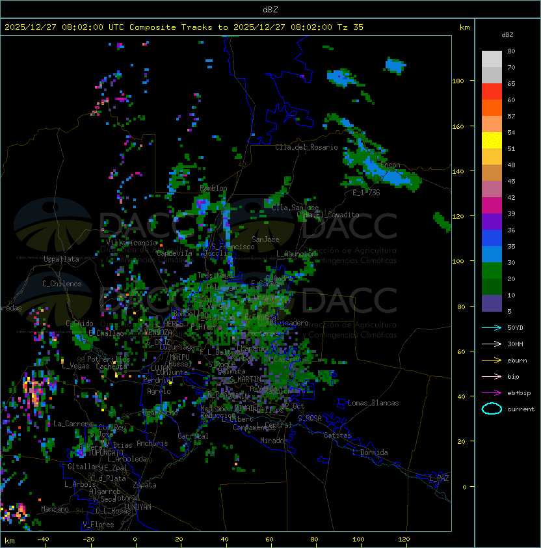Click the '65' value on the dBZ scale
Screen dimensions: 541x548
pos(511,83)
